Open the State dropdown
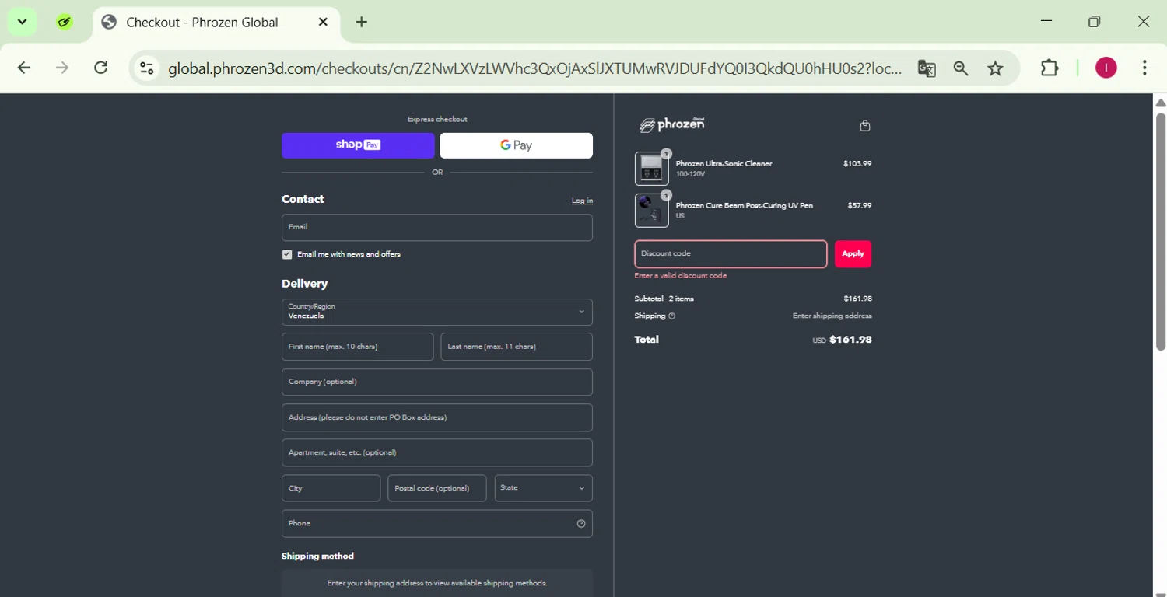The height and width of the screenshot is (597, 1167). click(x=543, y=489)
